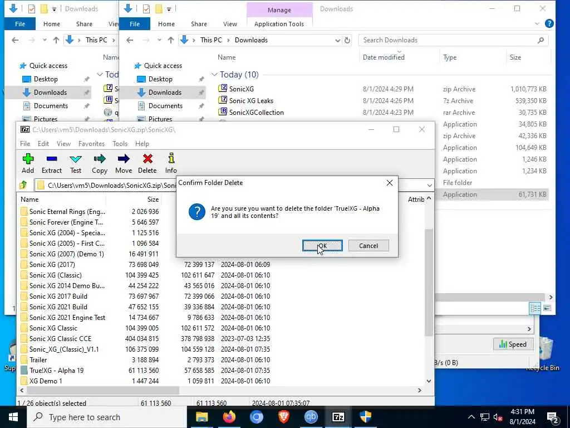
Task: Click the 7-Zip horizontal scrollbar thumb
Action: [103, 390]
